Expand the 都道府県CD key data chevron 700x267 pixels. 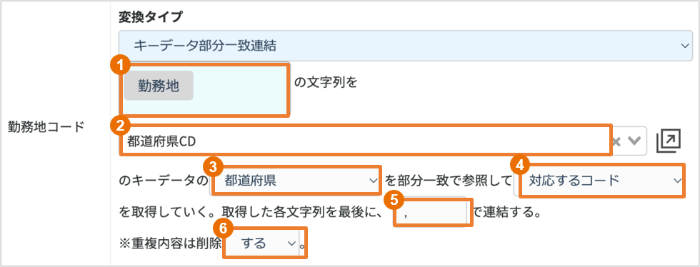(634, 141)
